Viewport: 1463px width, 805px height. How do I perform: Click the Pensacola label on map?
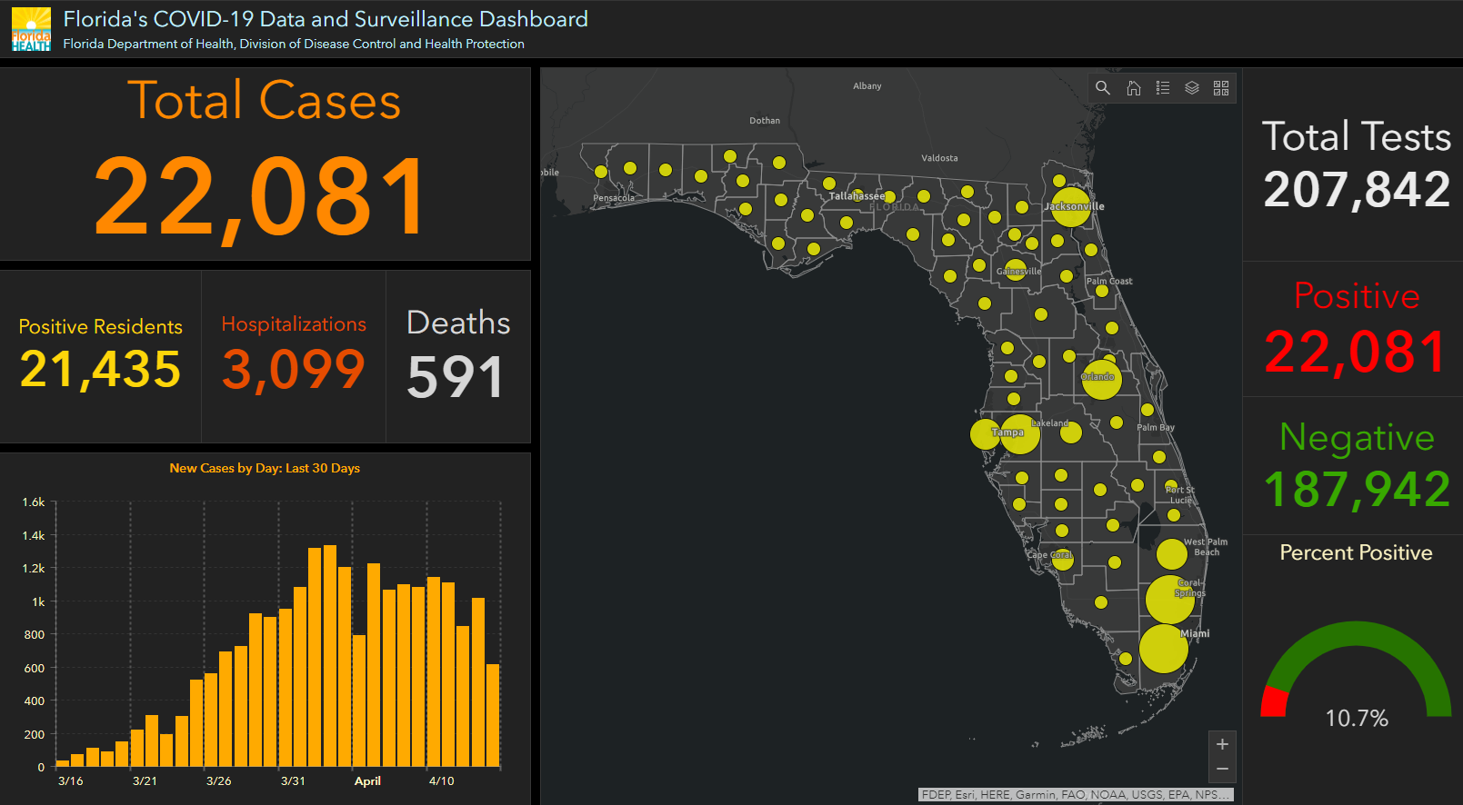(614, 198)
